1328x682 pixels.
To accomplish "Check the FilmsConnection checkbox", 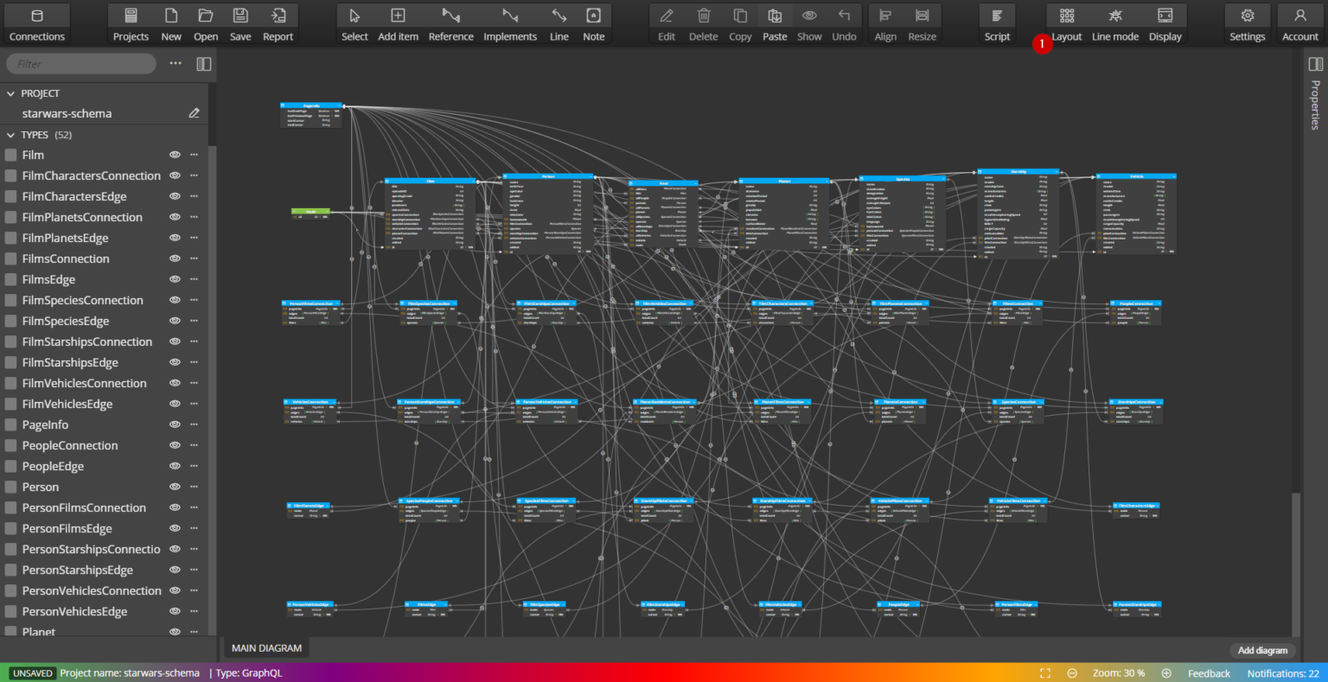I will pyautogui.click(x=11, y=259).
